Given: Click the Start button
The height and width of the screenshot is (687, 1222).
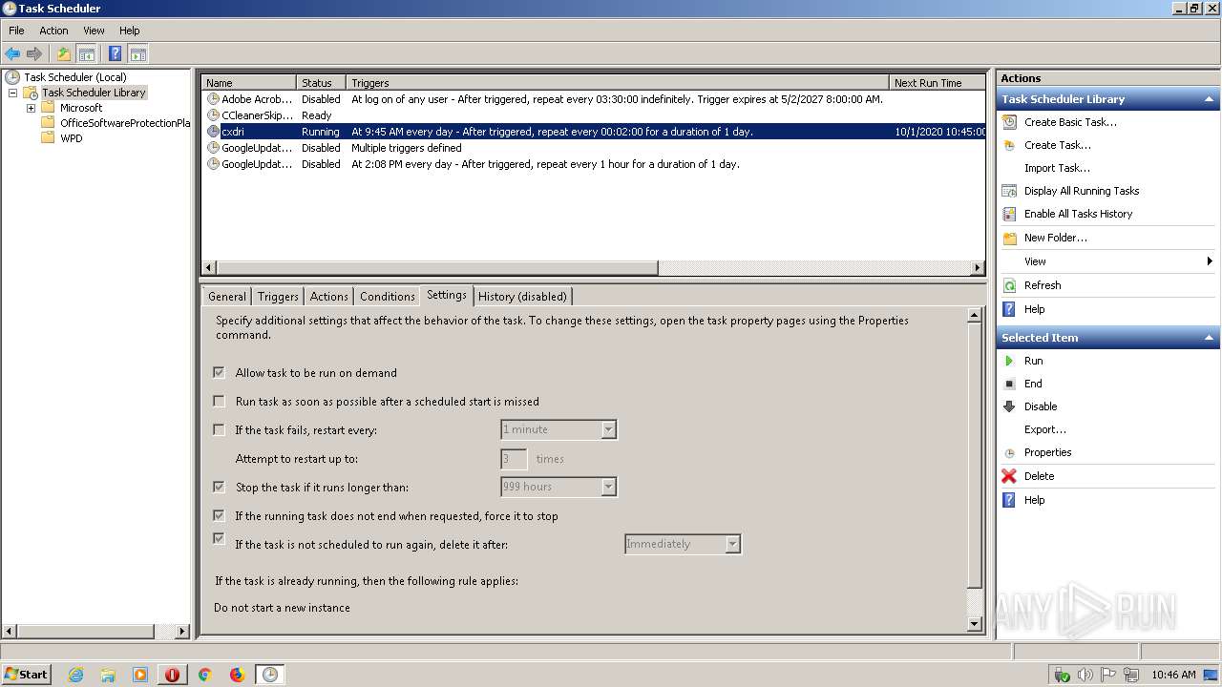Looking at the screenshot, I should pyautogui.click(x=27, y=675).
